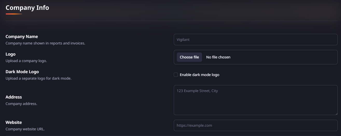Enable the dark mode logo checkbox
This screenshot has height=136, width=341.
[176, 75]
